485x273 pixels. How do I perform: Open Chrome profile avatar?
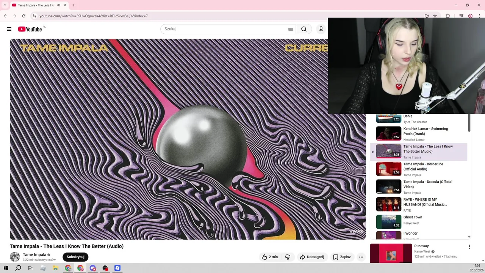click(x=470, y=16)
